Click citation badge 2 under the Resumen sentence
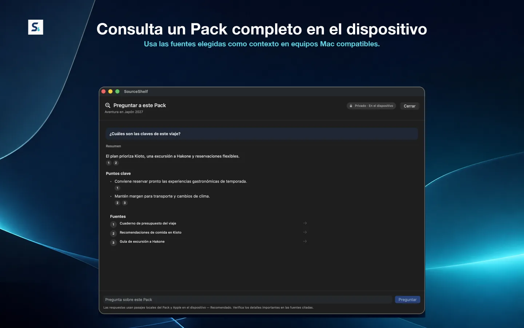524x328 pixels. click(x=116, y=163)
